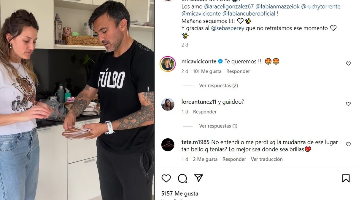Open loreantunez11's avatar
Screen dimensions: 356x200
[x=168, y=104]
